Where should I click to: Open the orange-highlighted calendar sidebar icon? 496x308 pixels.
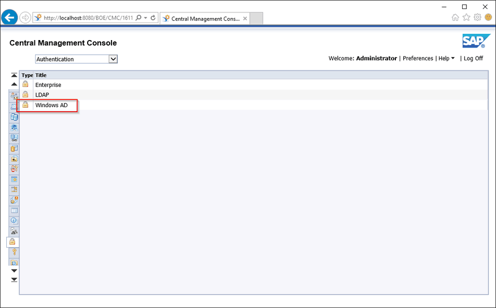tap(14, 190)
